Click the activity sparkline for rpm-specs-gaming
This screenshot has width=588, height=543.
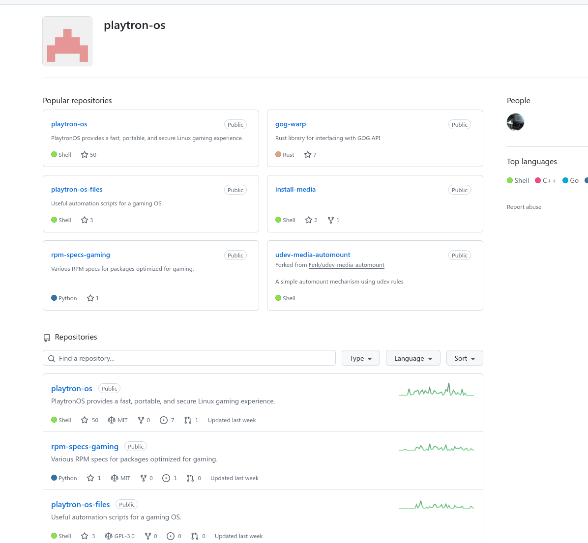[x=436, y=448]
